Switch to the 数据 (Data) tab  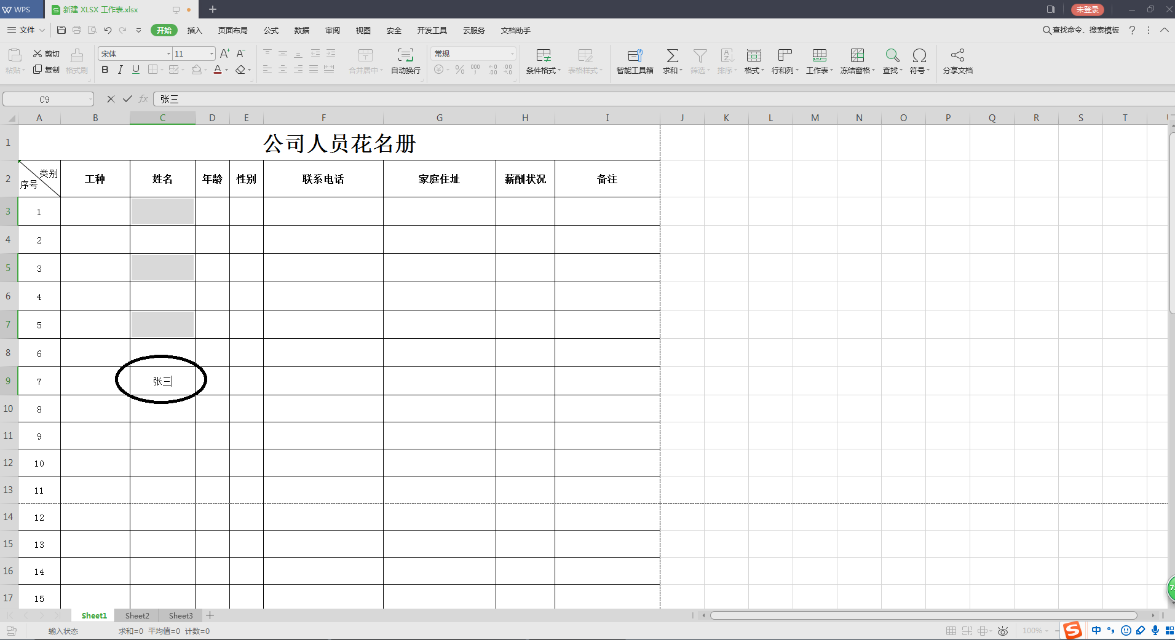(302, 30)
